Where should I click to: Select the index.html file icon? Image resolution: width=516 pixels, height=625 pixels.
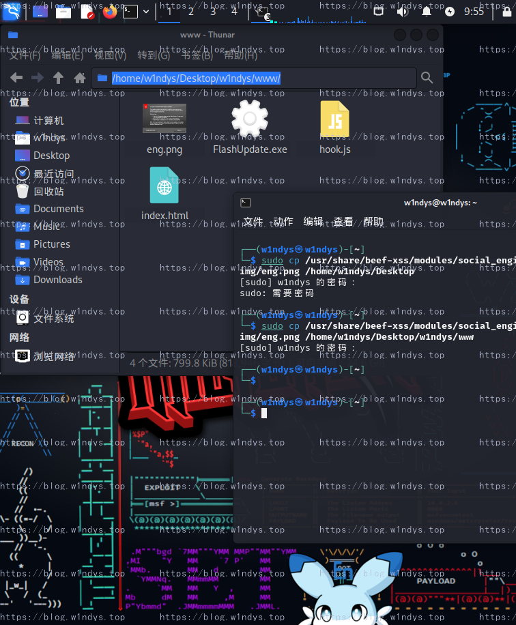tap(164, 186)
